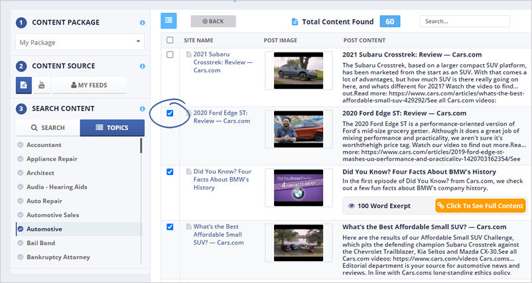Select the YouTube content source icon
The width and height of the screenshot is (532, 283).
pos(41,85)
